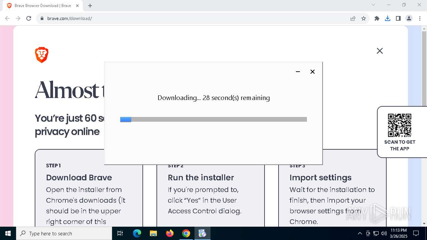Go forward in browser history
This screenshot has height=240, width=427.
[x=18, y=18]
